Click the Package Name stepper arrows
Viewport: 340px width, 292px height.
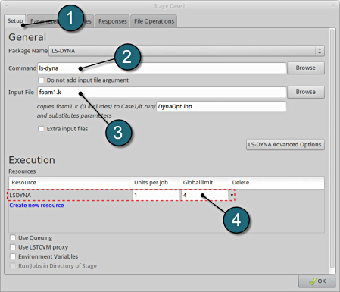click(x=320, y=51)
